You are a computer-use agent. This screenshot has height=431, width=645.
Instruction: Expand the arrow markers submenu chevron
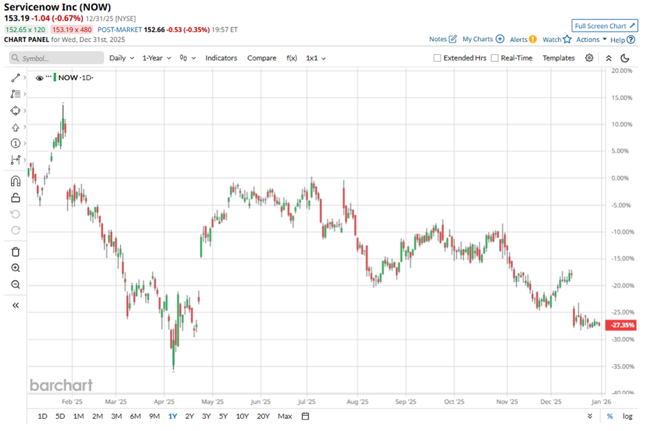[x=25, y=127]
